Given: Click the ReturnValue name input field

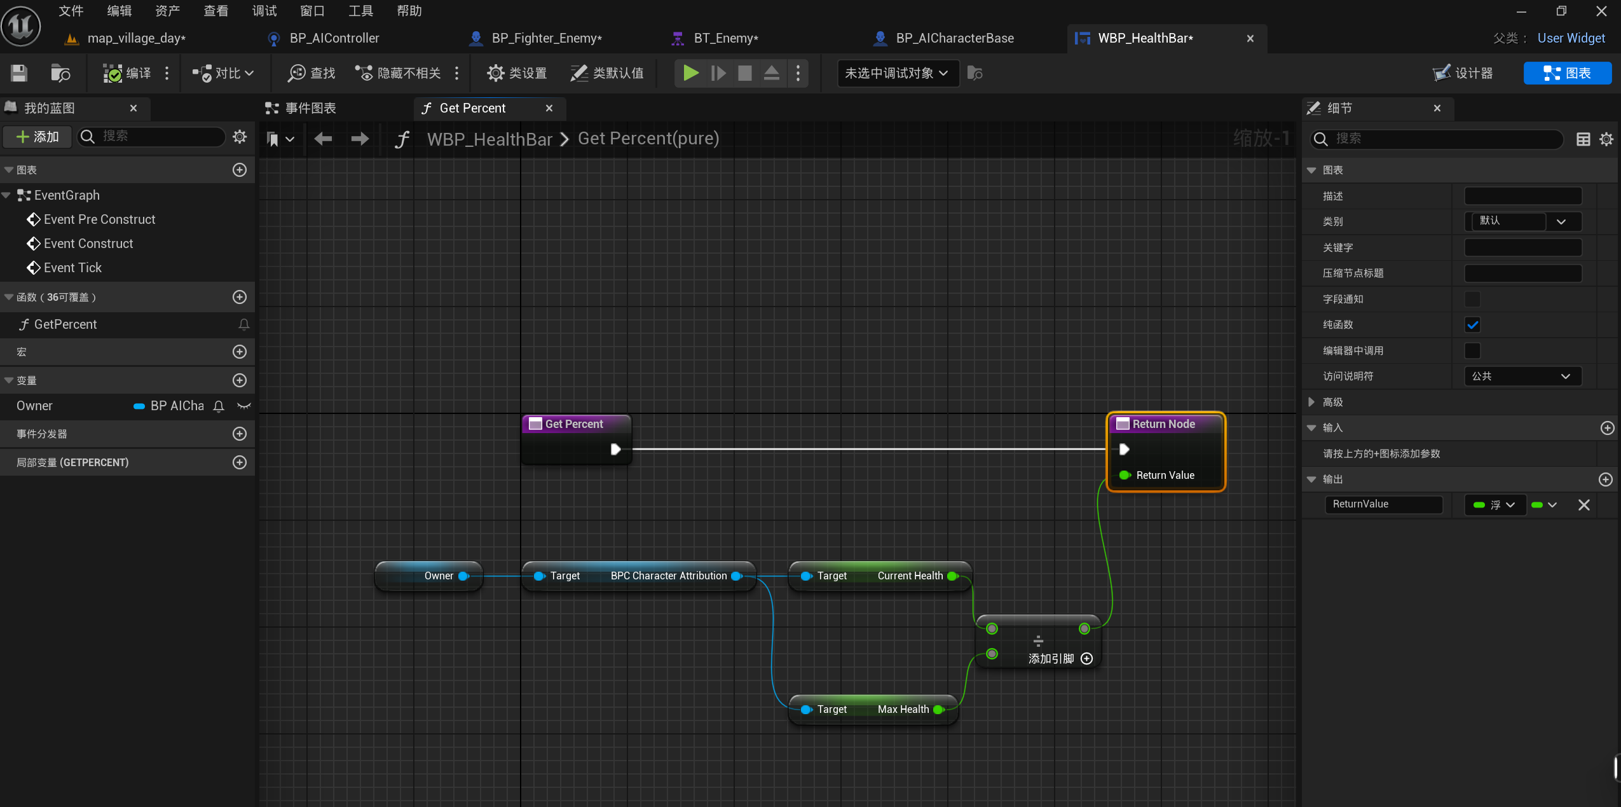Looking at the screenshot, I should [1383, 504].
